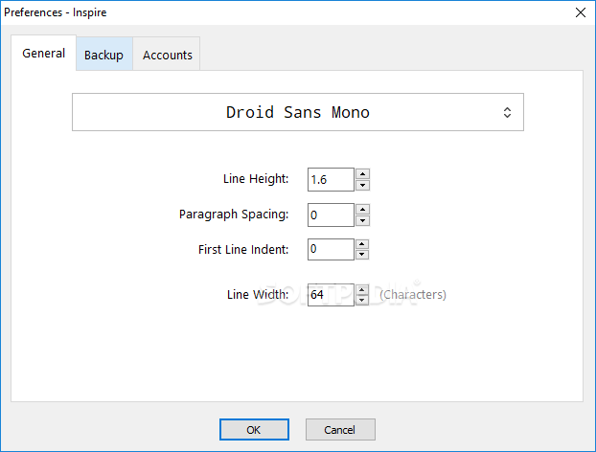Screen dimensions: 596x452
Task: Open the Accounts tab
Action: click(167, 55)
